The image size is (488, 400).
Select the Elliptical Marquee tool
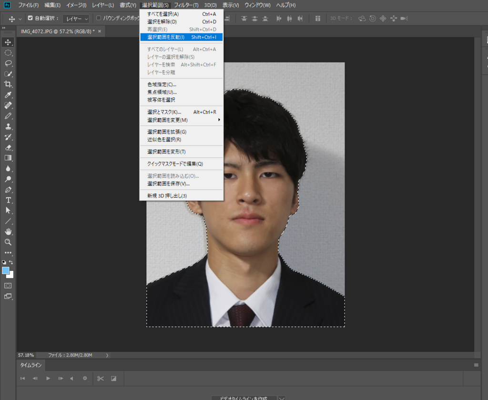coord(8,52)
